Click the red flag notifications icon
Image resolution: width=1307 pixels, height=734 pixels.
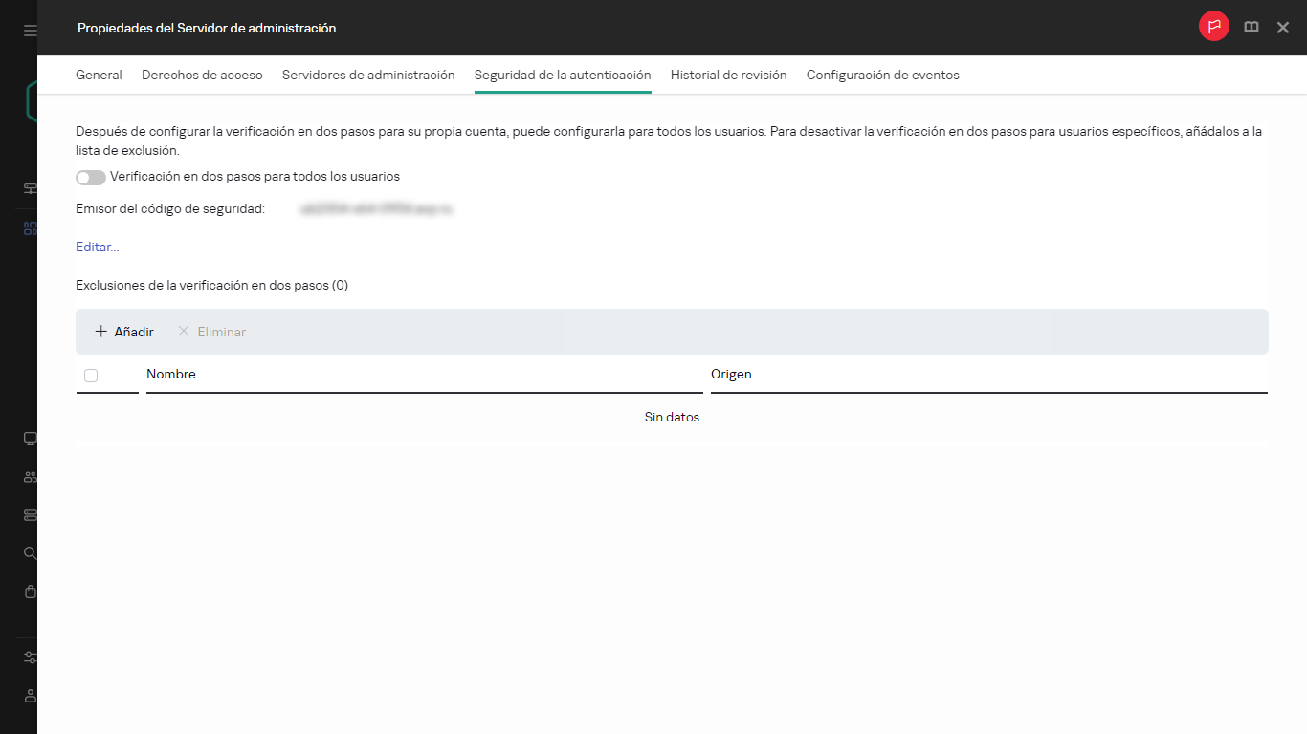pyautogui.click(x=1213, y=28)
